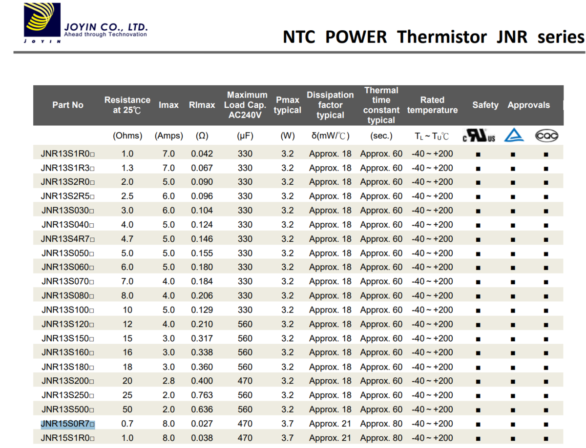Click the CQC square marker for JNR13S500
Screen dimensions: 586x448
546,410
